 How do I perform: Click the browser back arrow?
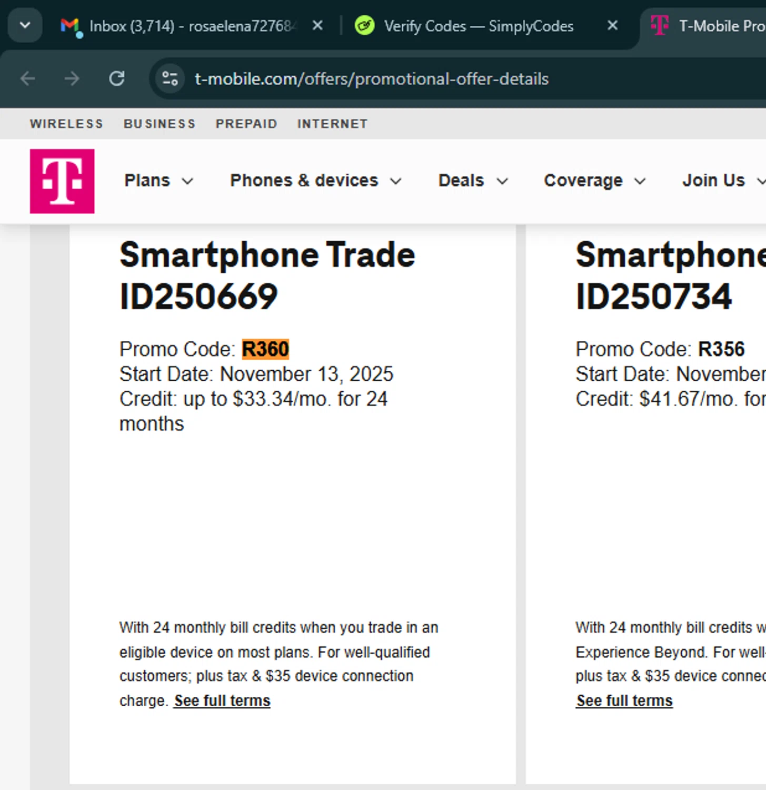(28, 79)
